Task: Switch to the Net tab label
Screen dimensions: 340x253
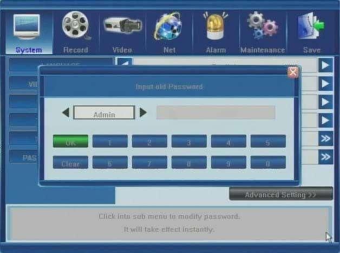Action: pyautogui.click(x=169, y=50)
